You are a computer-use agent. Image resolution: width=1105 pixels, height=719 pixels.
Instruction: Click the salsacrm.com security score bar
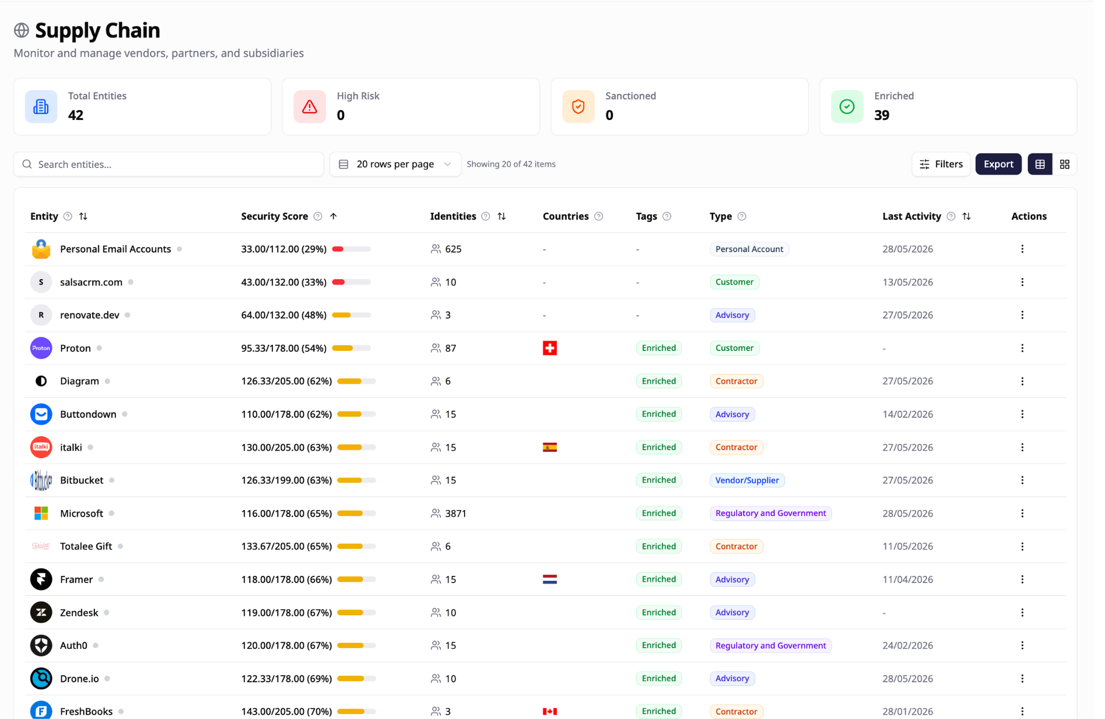click(x=351, y=282)
